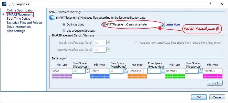Open the SMARTPlacement Classic Alternate strategy dropdown
This screenshot has width=228, height=103.
click(x=163, y=24)
